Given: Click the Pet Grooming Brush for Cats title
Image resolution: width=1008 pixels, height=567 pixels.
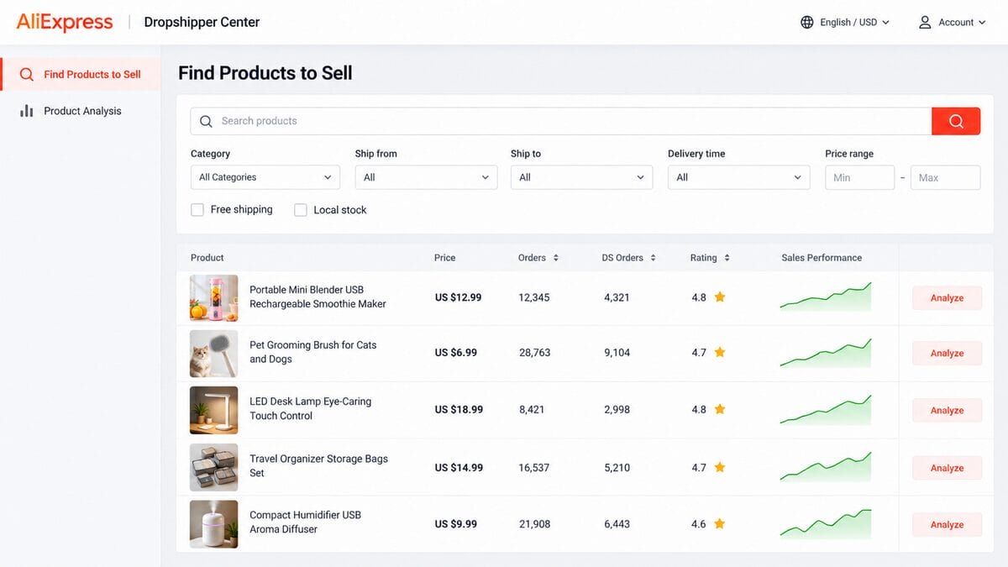Looking at the screenshot, I should point(312,352).
